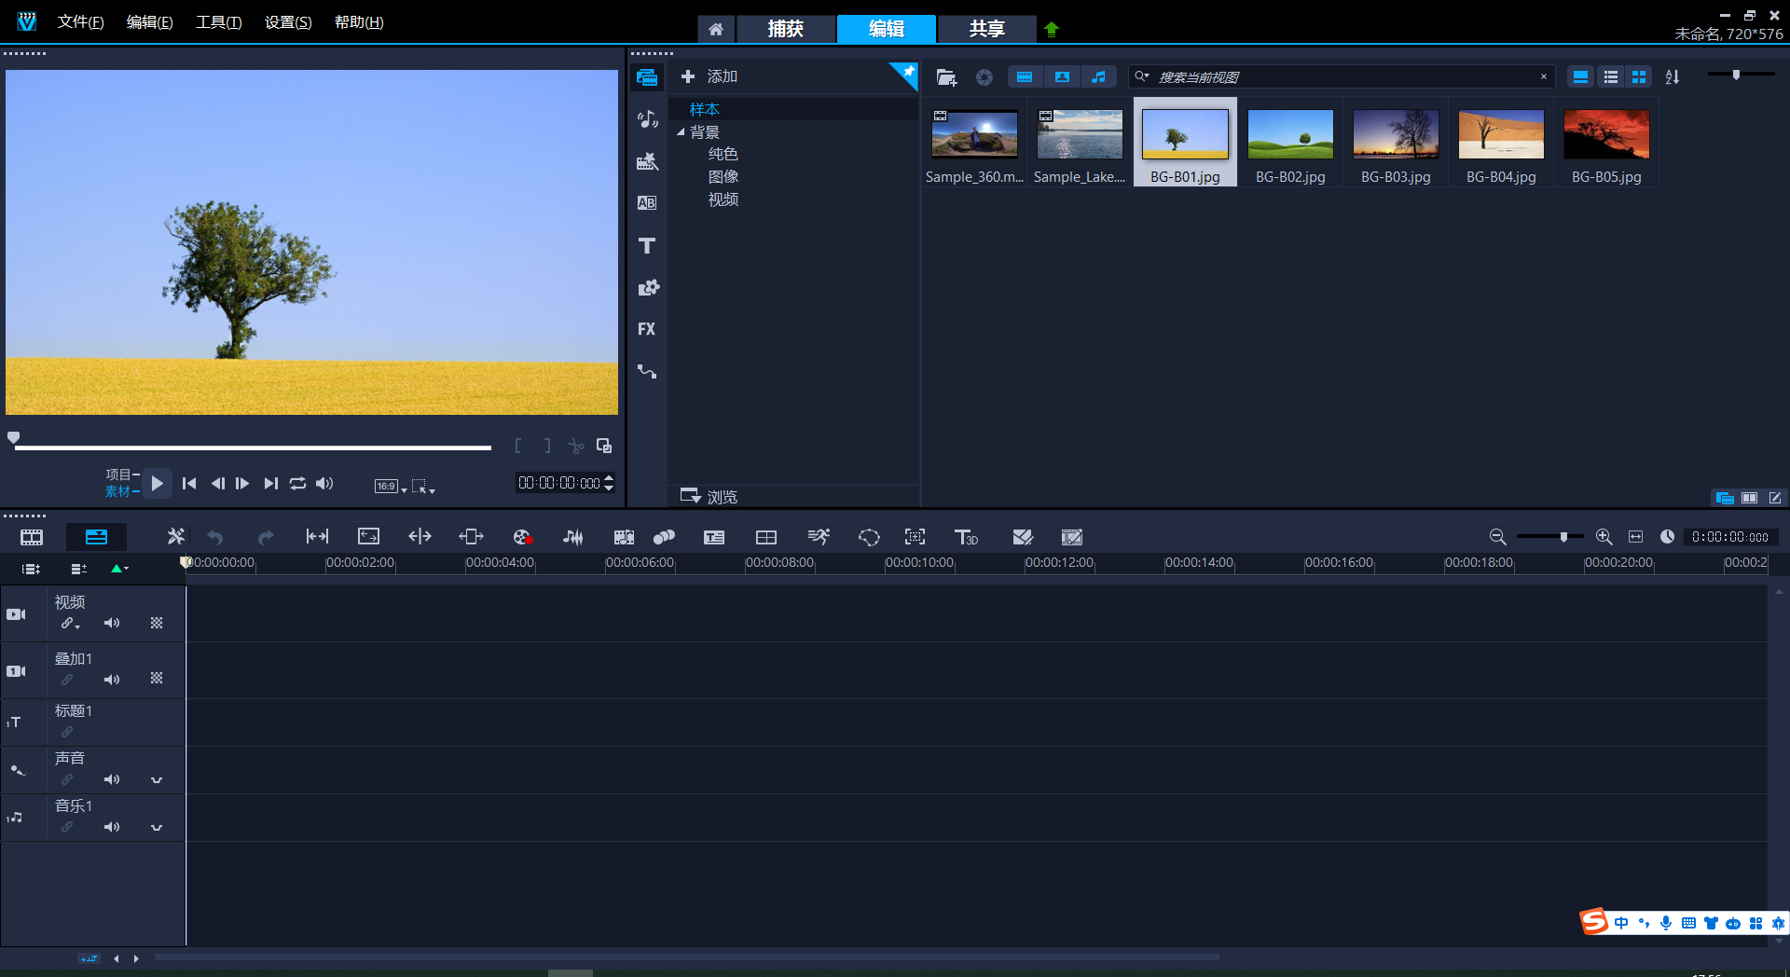Select the 纯色 library folder

(x=723, y=154)
